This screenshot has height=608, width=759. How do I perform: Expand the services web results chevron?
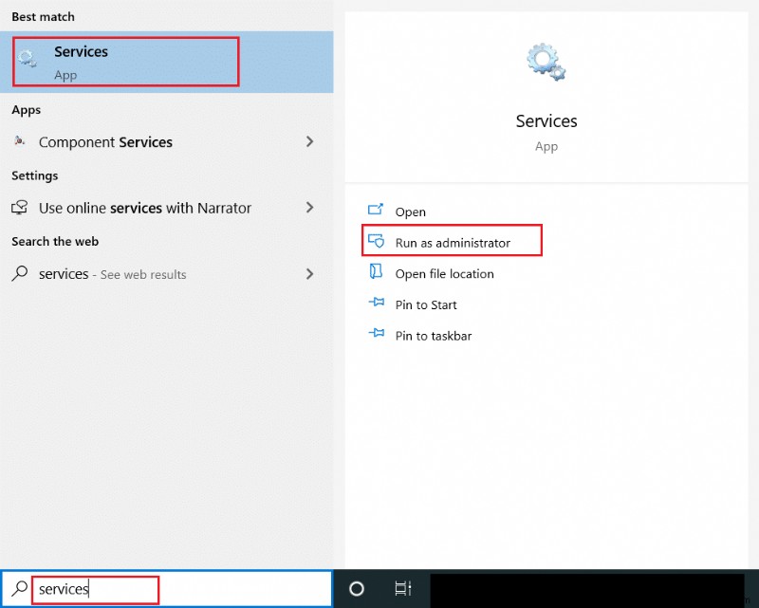coord(310,274)
